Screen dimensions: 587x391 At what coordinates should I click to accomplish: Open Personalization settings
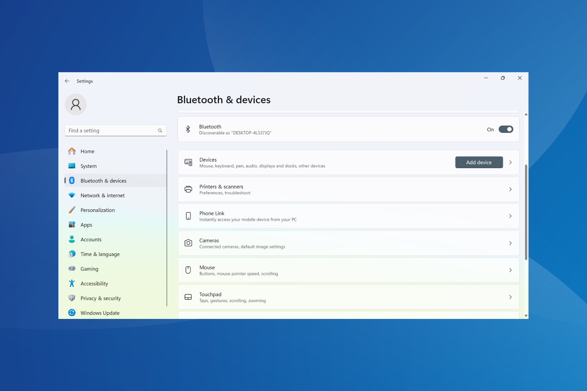click(x=116, y=210)
